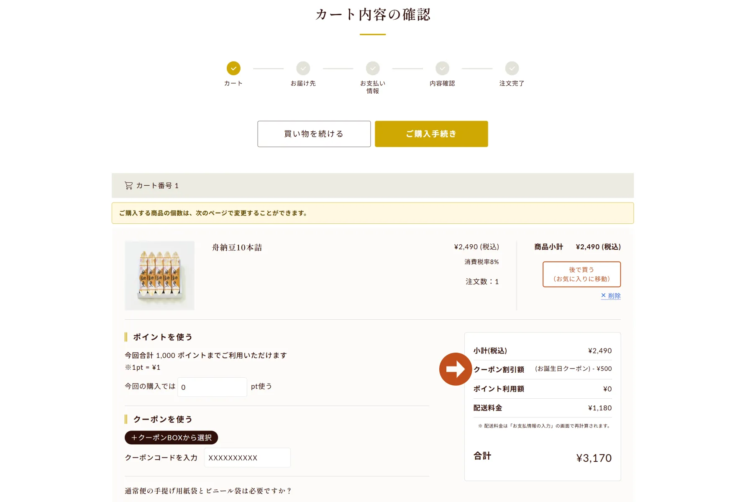Viewport: 753px width, 502px height.
Task: Focus the クーポンコードを入力 input field
Action: click(247, 458)
